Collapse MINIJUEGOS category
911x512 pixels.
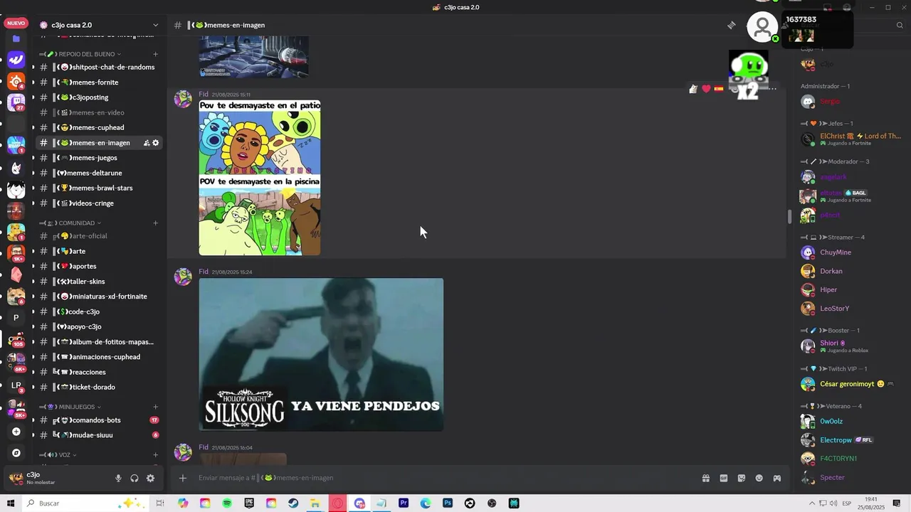77,407
